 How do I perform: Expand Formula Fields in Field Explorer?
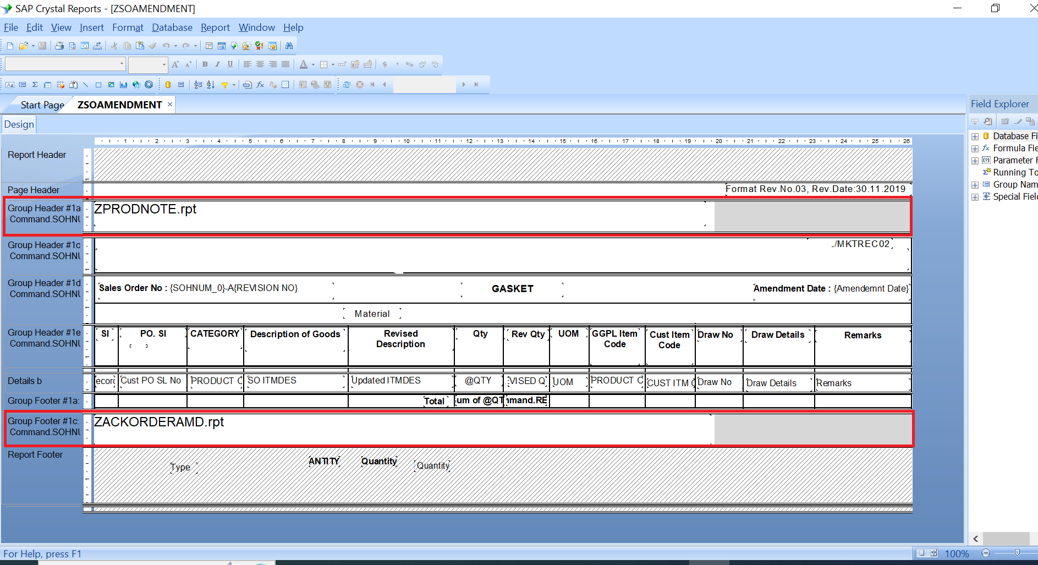click(975, 149)
